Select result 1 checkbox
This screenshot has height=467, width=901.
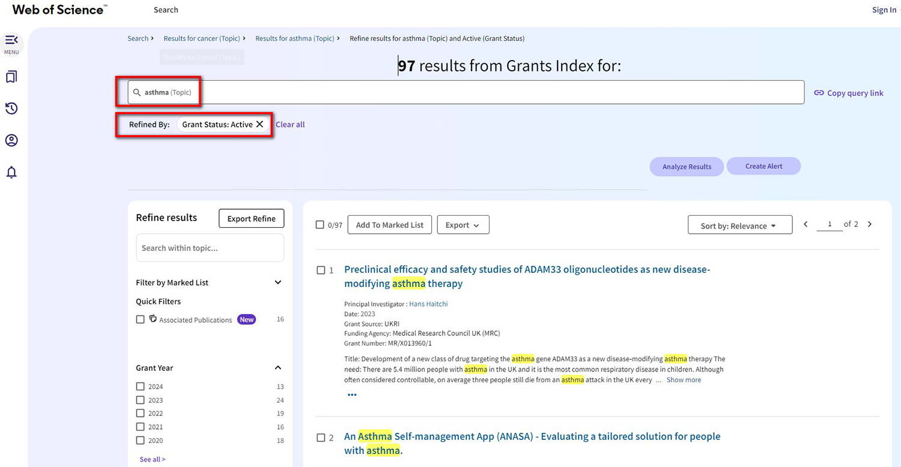click(321, 270)
